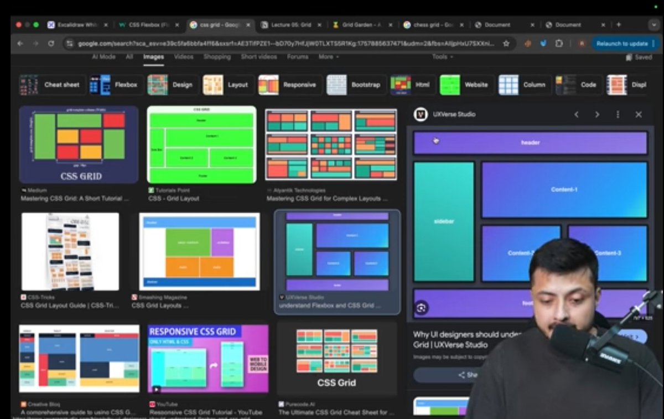The width and height of the screenshot is (664, 419).
Task: Close the Excalidraw tab
Action: point(106,25)
